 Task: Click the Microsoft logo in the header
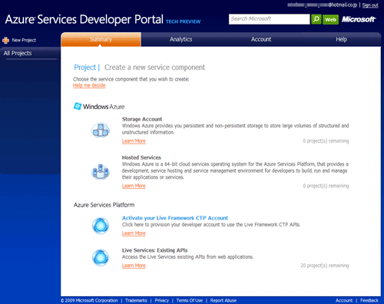pyautogui.click(x=359, y=19)
